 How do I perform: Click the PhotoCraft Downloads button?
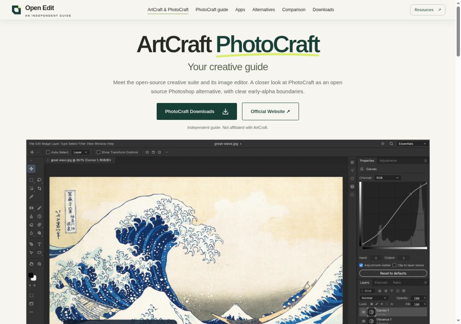tap(197, 111)
